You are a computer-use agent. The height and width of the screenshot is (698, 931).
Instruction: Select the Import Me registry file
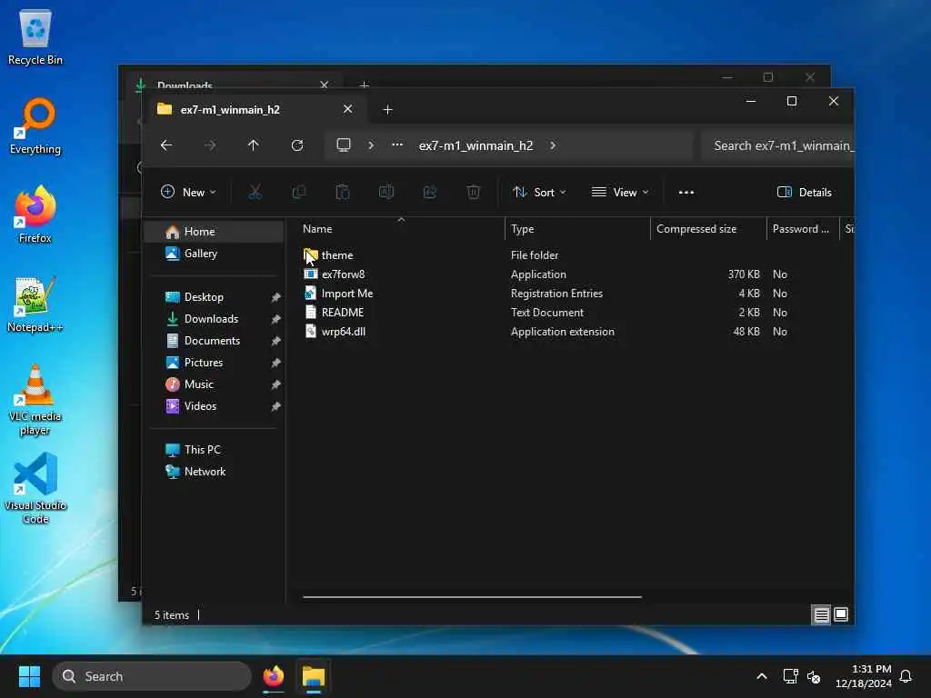click(x=347, y=294)
